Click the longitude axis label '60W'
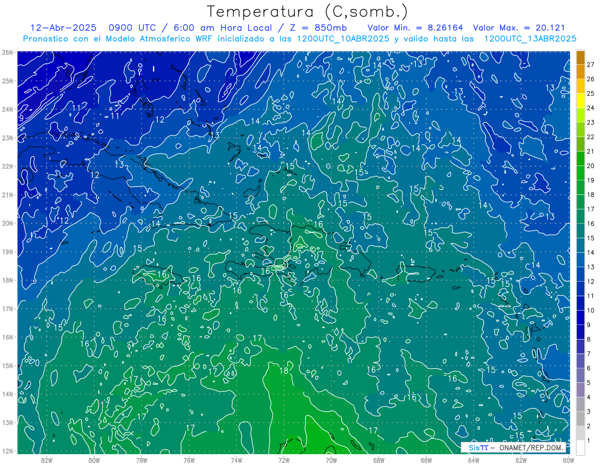Viewport: 604px width, 467px height. (568, 460)
